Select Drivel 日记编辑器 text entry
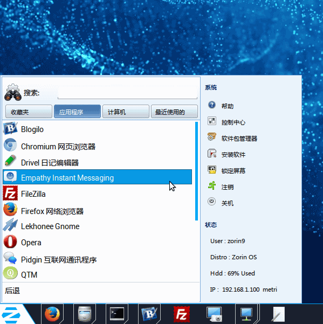The image size is (323, 324). tap(50, 163)
